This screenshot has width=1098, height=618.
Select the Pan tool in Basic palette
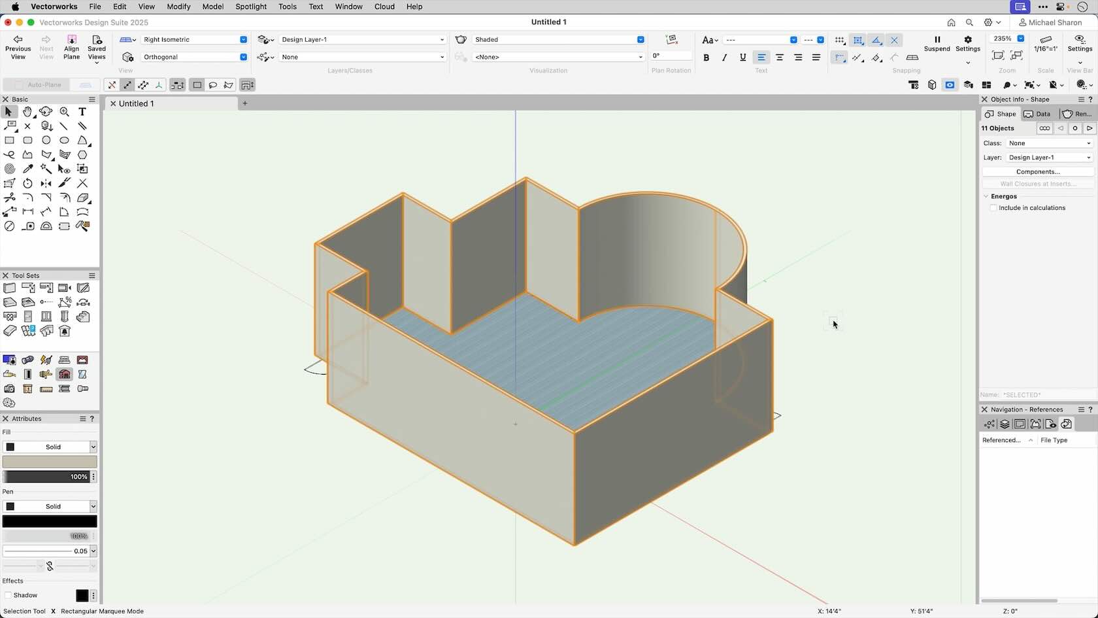click(x=27, y=112)
